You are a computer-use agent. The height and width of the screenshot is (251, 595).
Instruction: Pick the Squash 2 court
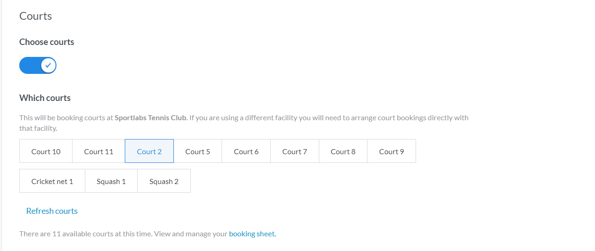pos(164,181)
